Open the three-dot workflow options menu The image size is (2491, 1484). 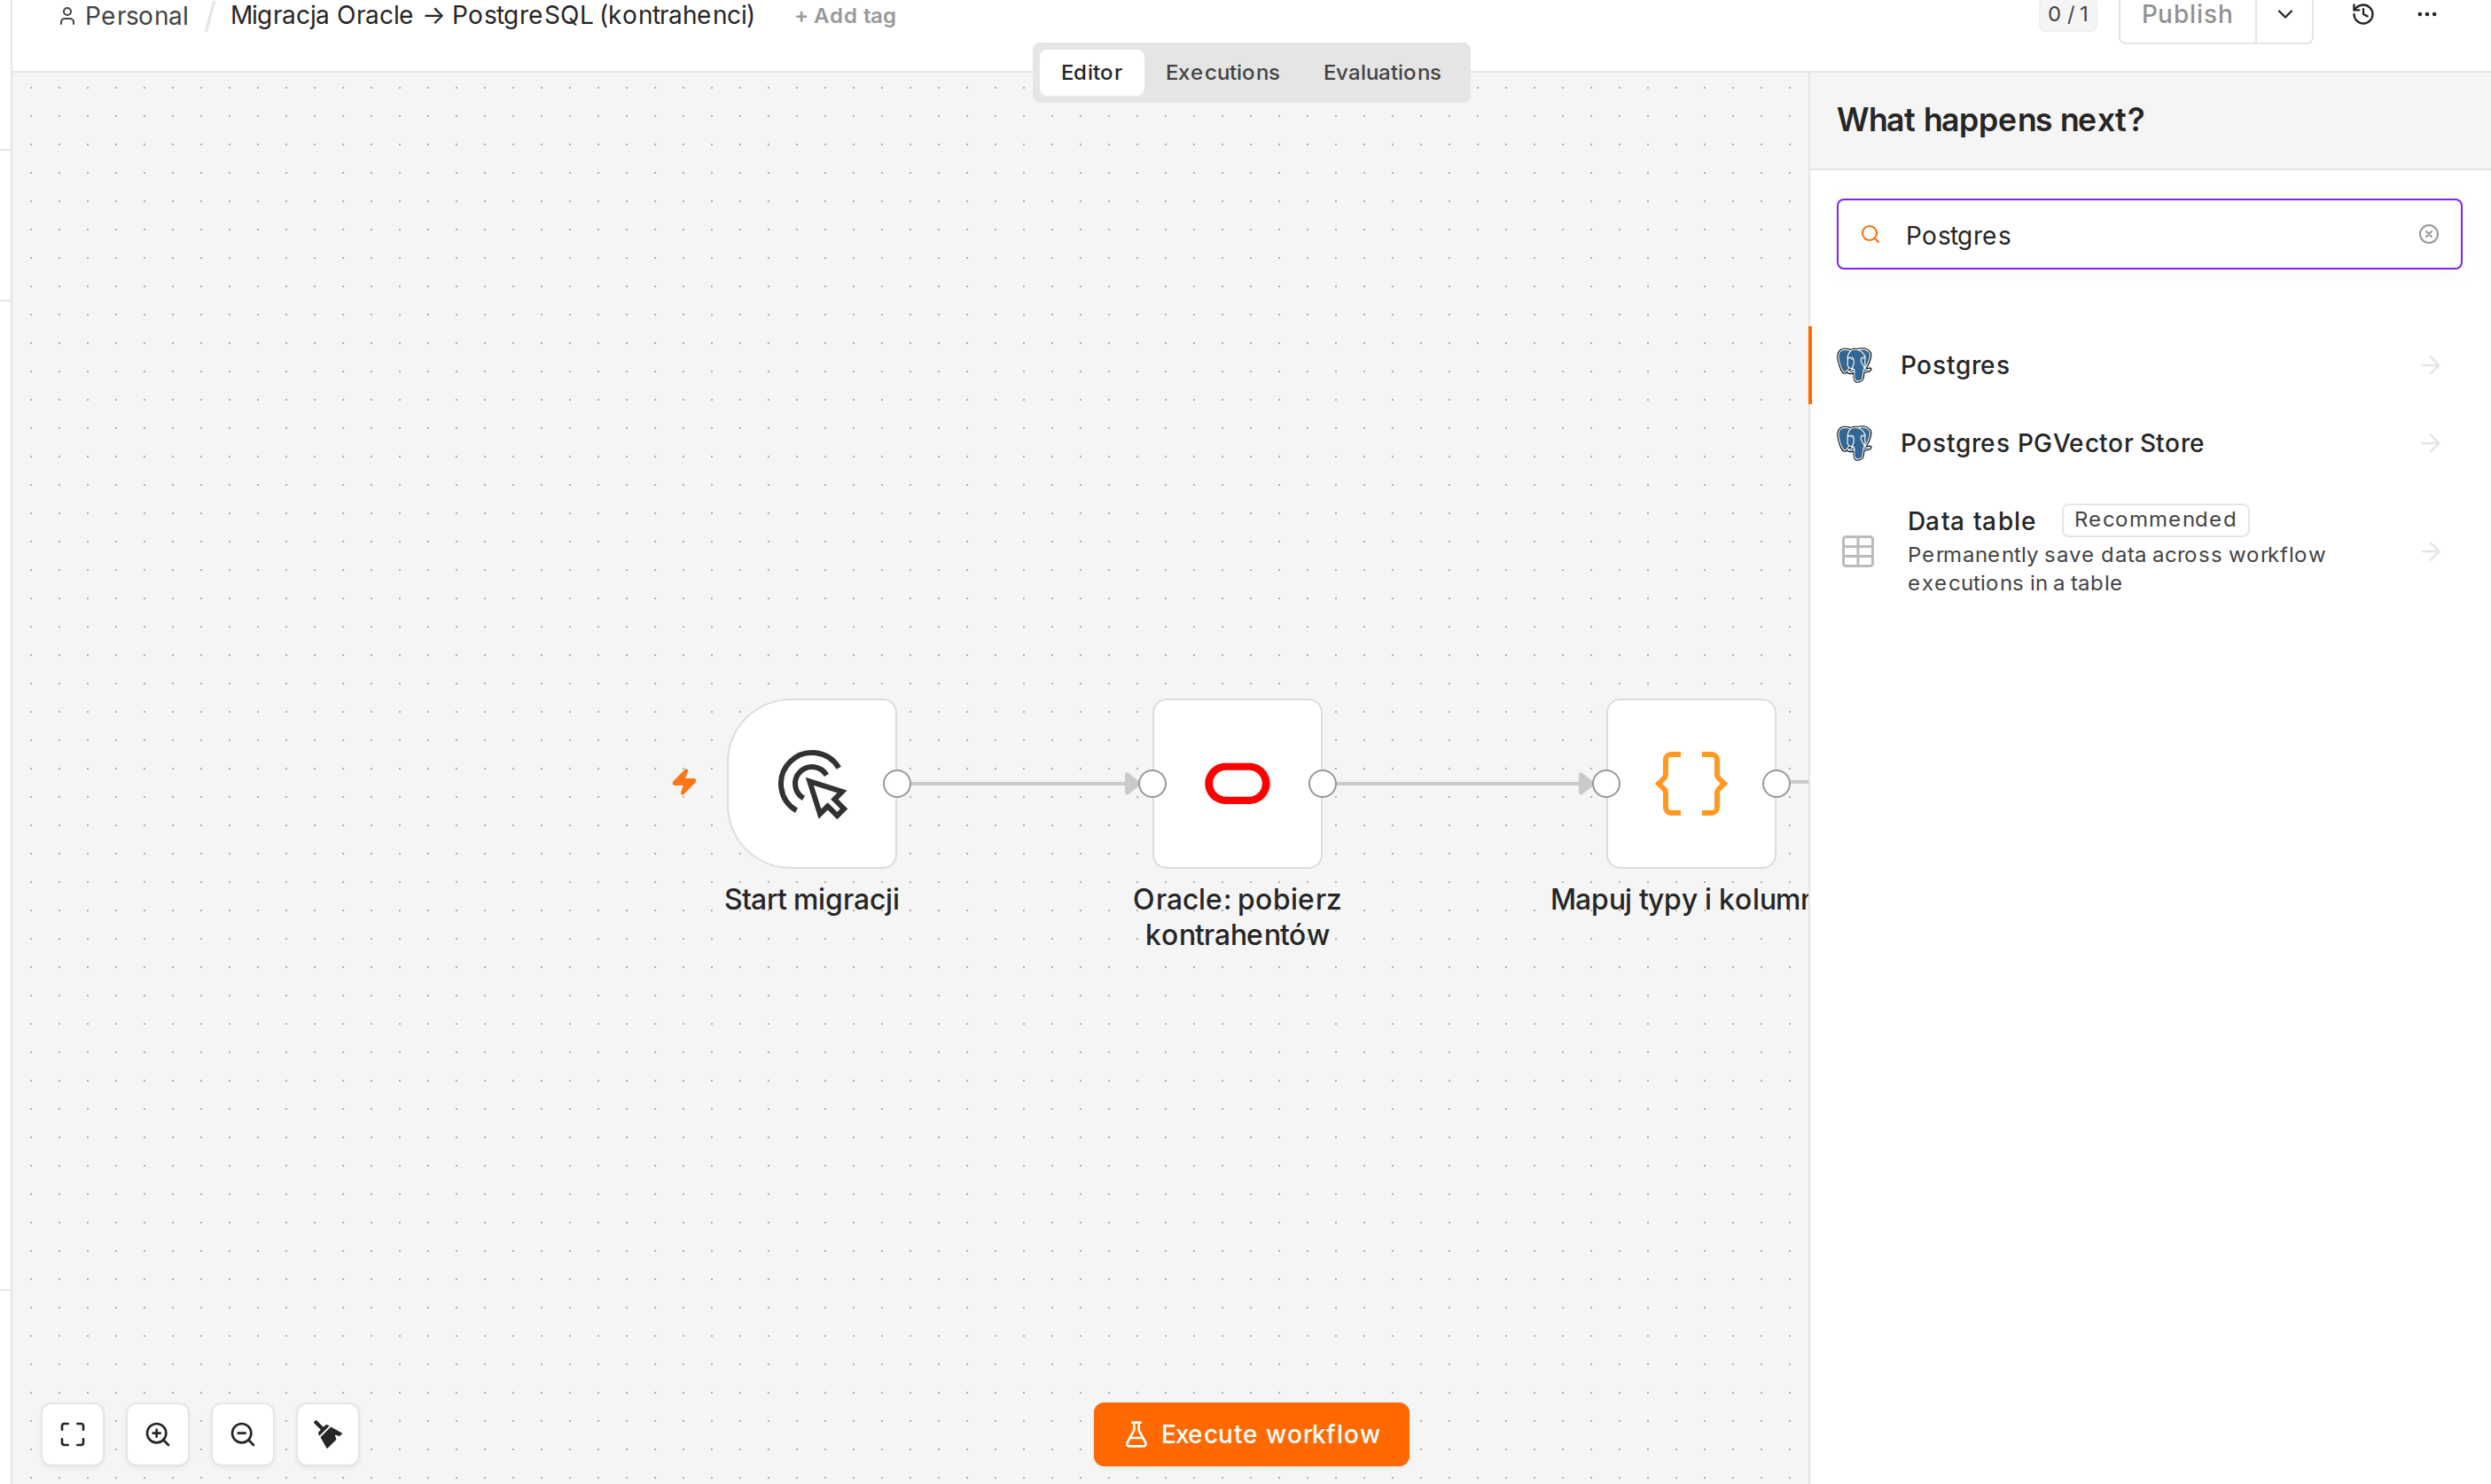(2427, 15)
